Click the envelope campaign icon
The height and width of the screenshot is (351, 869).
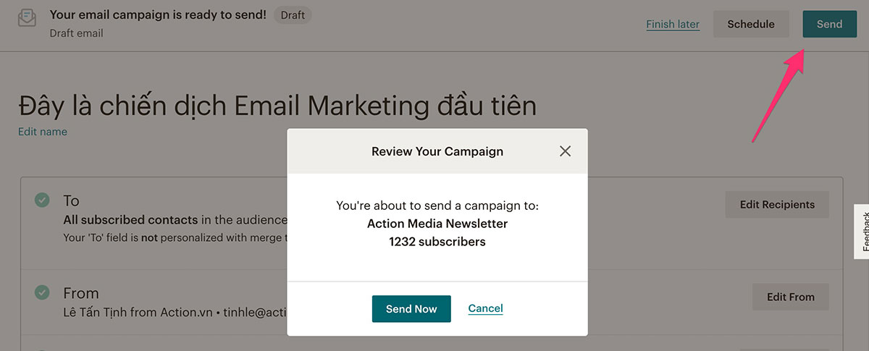click(28, 18)
